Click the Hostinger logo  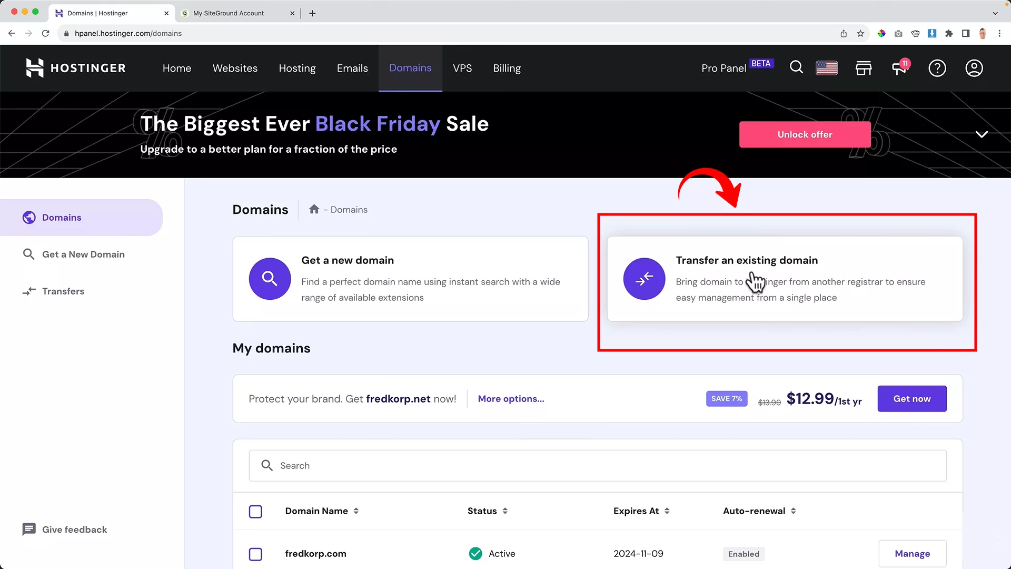pos(76,68)
